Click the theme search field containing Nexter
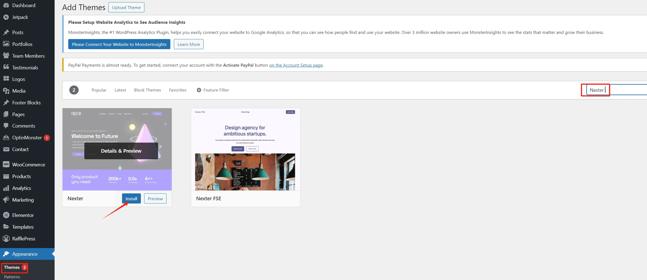The height and width of the screenshot is (280, 647). [x=617, y=90]
